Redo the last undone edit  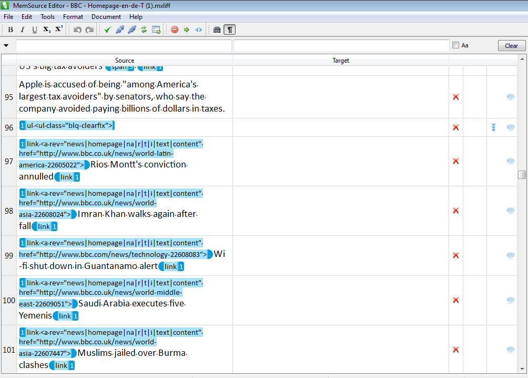[89, 29]
